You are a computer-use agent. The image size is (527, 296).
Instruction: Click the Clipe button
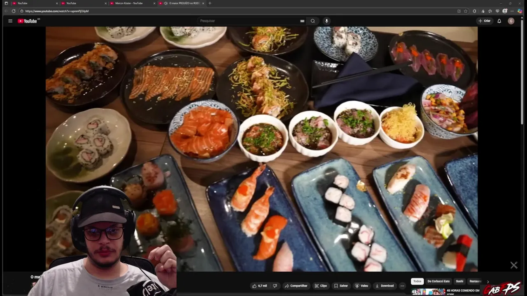(321, 286)
